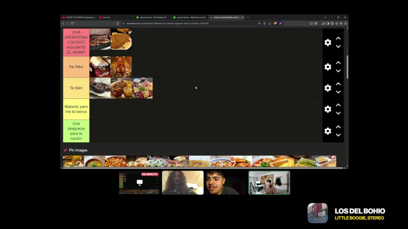Viewport: 408px width, 229px height.
Task: Switch to the STUART VS TEOREMA tab
Action: [79, 17]
